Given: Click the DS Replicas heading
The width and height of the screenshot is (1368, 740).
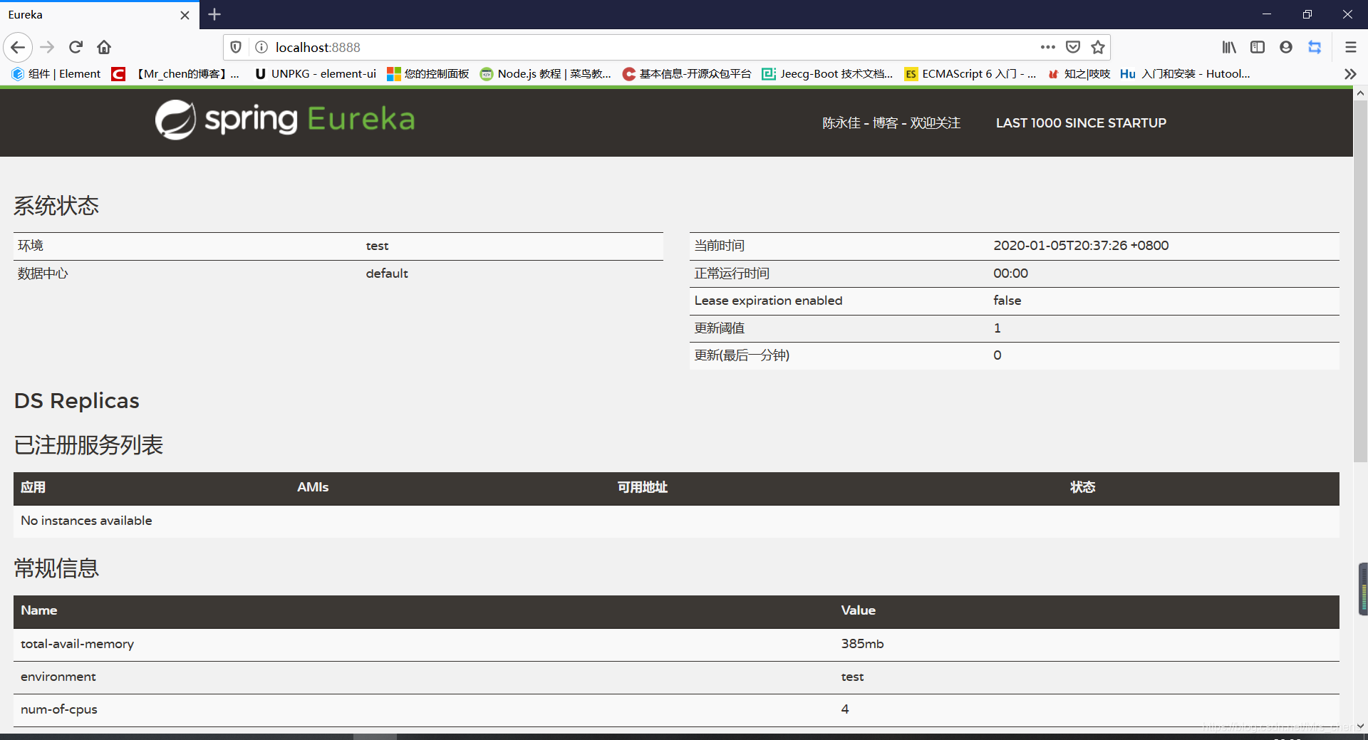Looking at the screenshot, I should click(x=77, y=401).
